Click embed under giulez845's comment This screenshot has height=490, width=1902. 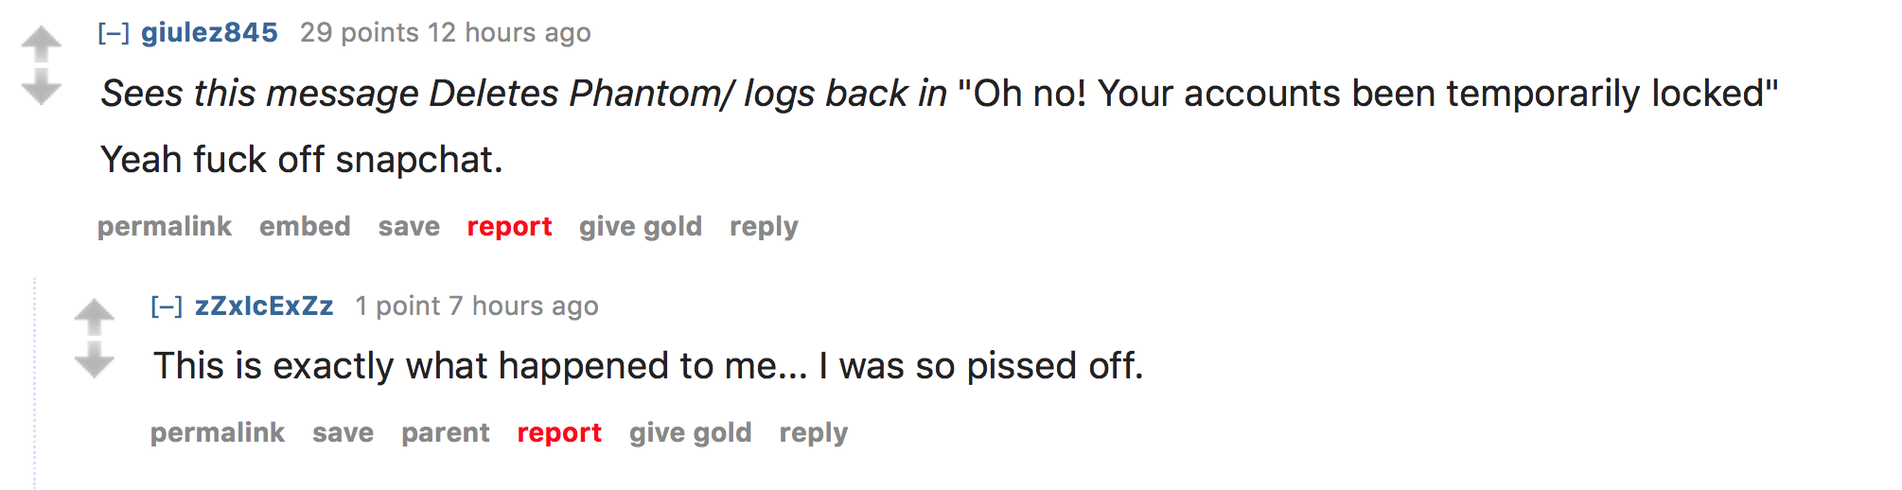(305, 227)
